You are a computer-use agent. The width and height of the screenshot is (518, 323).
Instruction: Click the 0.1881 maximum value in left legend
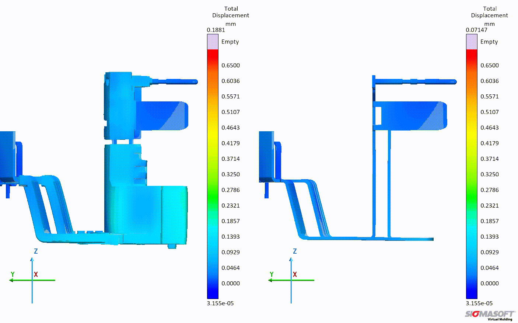click(x=216, y=30)
